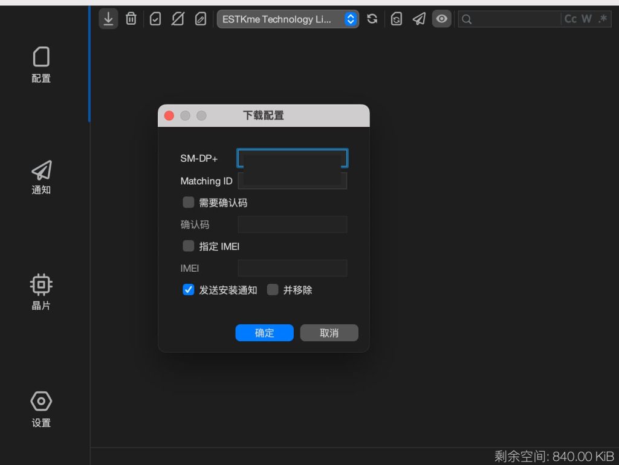Enable the 并移除 option
The height and width of the screenshot is (465, 619).
click(x=273, y=290)
